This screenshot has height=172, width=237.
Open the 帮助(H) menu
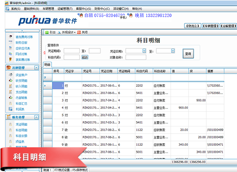137,9
